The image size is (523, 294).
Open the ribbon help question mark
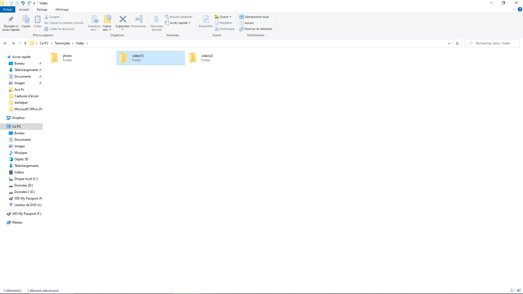[x=520, y=9]
